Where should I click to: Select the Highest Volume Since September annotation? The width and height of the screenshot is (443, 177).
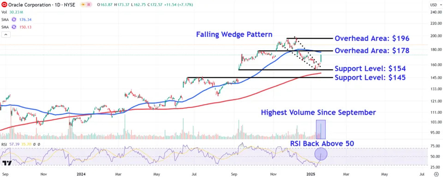click(x=318, y=112)
